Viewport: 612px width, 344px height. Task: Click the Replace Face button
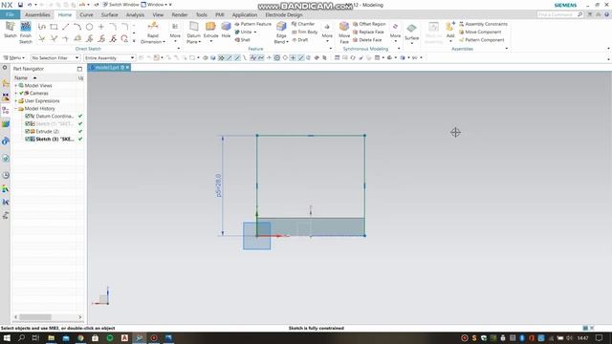368,32
